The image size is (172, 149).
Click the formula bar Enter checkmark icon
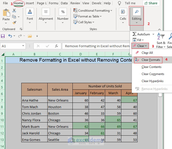click(x=47, y=46)
